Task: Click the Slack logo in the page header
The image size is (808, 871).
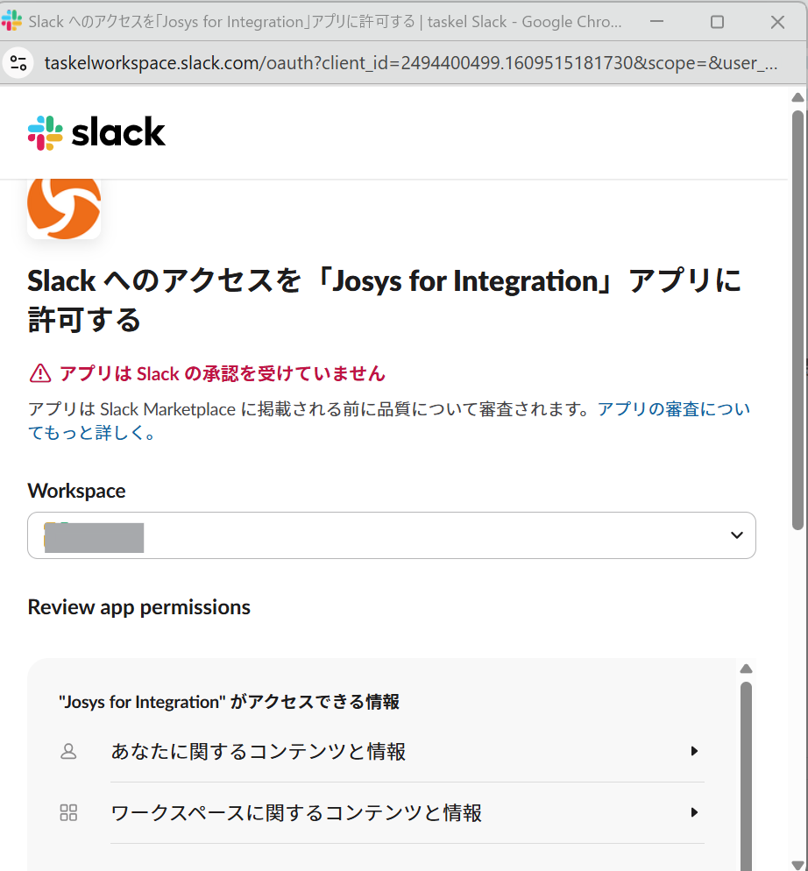Action: 96,133
